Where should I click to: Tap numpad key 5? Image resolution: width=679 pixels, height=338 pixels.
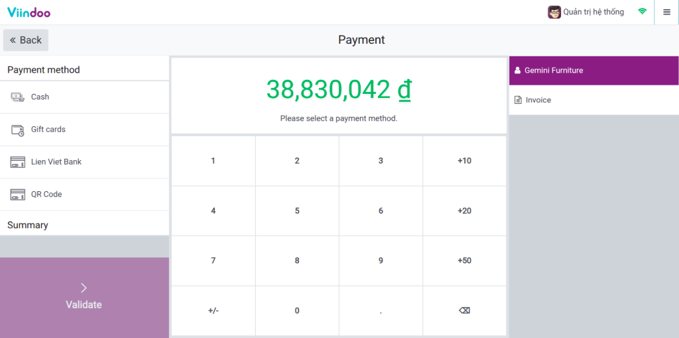pos(297,211)
